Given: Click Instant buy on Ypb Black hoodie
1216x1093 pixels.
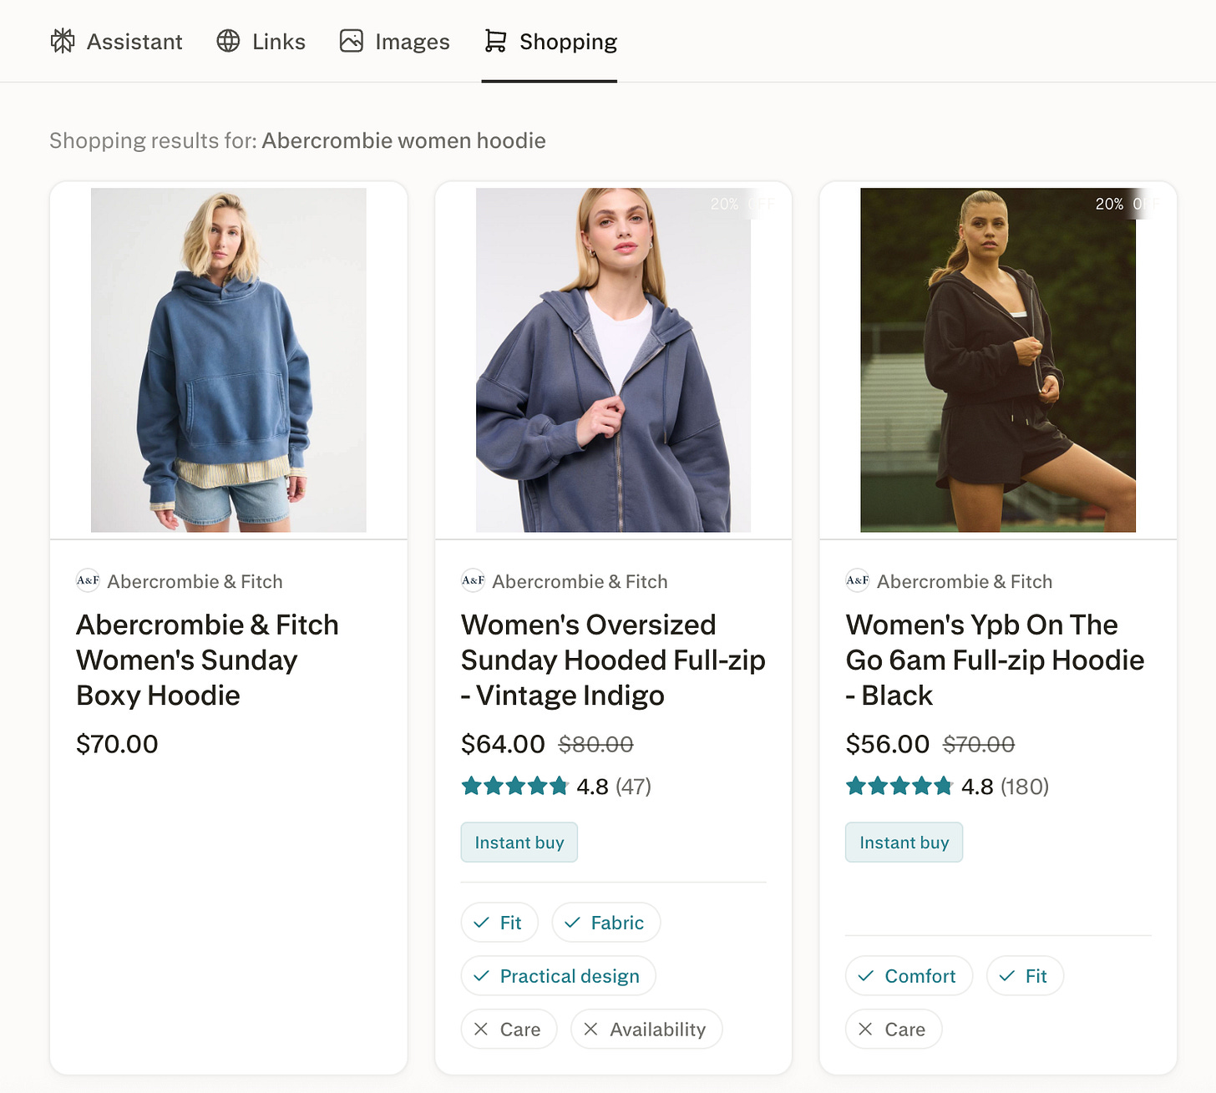Looking at the screenshot, I should click(x=904, y=843).
